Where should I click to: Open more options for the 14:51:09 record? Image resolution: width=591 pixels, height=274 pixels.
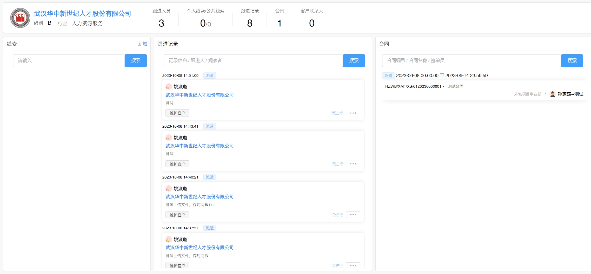coord(353,113)
